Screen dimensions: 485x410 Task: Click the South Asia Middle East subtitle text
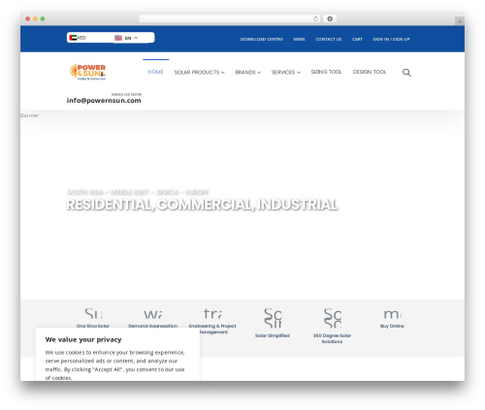138,192
